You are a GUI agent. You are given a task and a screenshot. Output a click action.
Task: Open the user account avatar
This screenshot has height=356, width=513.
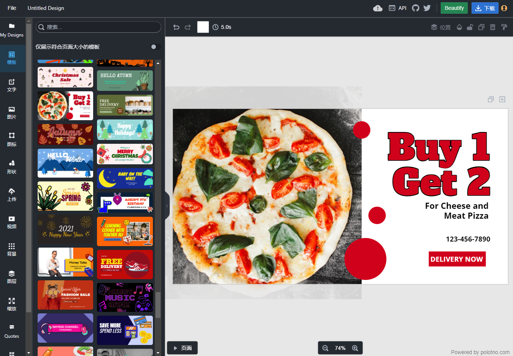[504, 8]
